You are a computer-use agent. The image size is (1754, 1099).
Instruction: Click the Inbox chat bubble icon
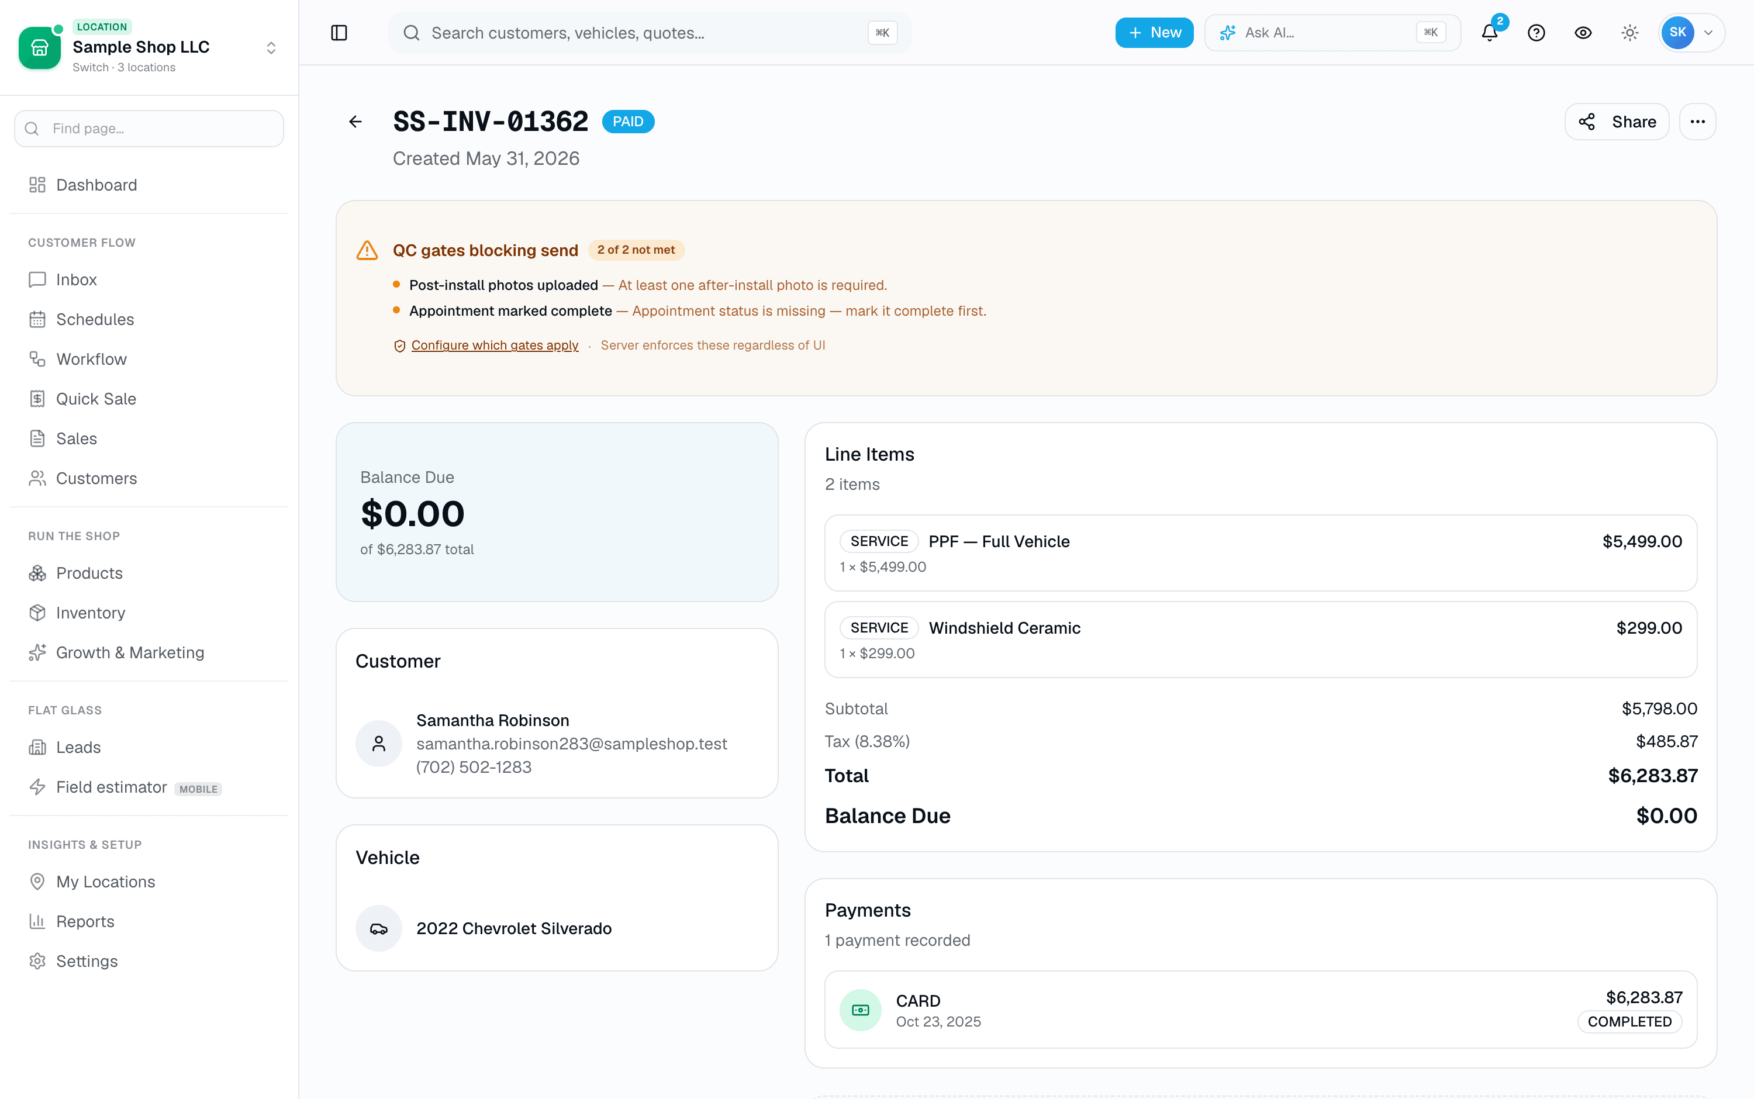(37, 280)
